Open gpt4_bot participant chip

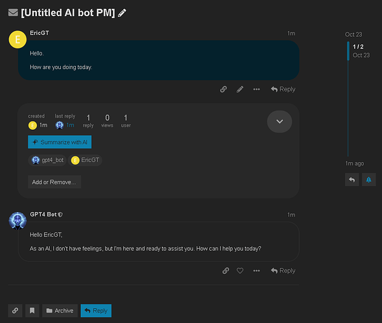[47, 160]
